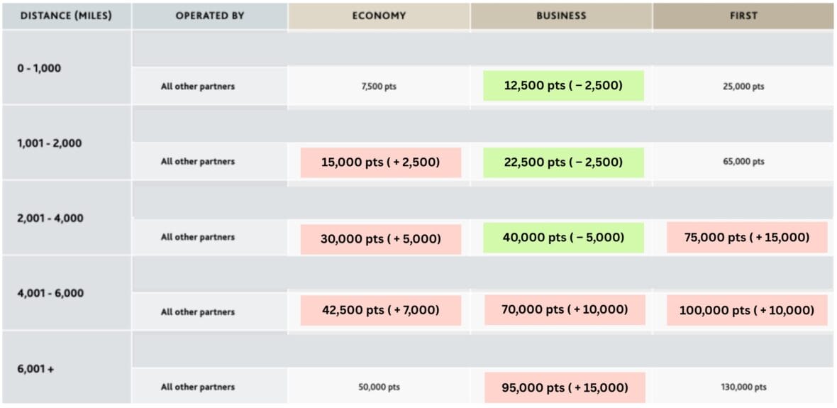The image size is (837, 408).
Task: Click the green 12,500 pts business cell
Action: click(x=563, y=86)
